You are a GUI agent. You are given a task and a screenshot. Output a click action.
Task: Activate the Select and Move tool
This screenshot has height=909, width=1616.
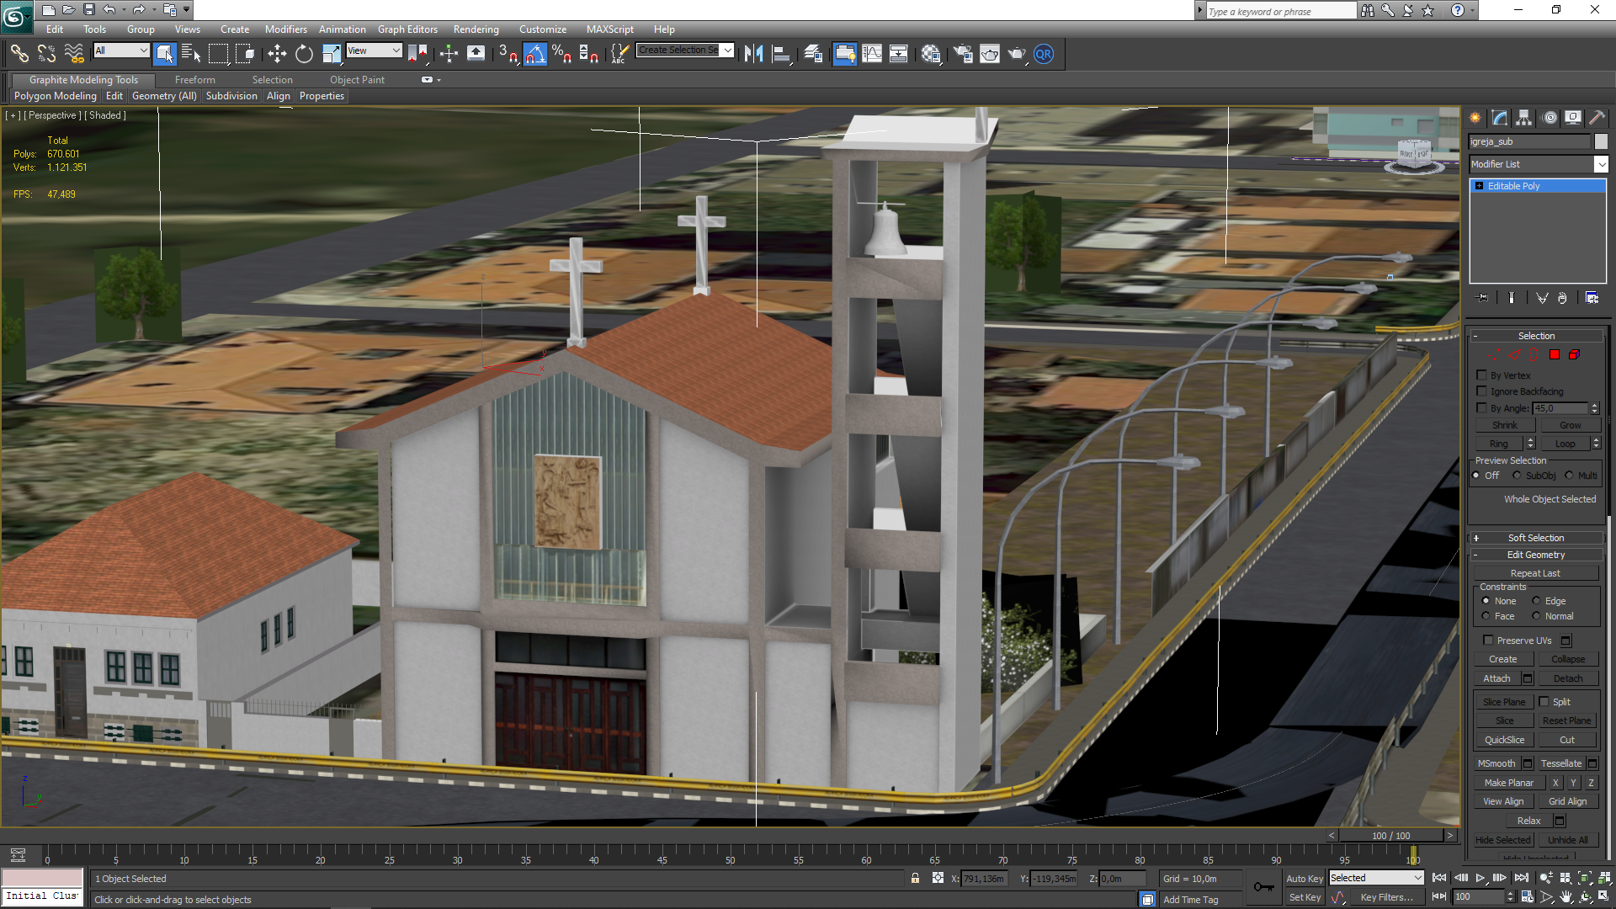(277, 54)
